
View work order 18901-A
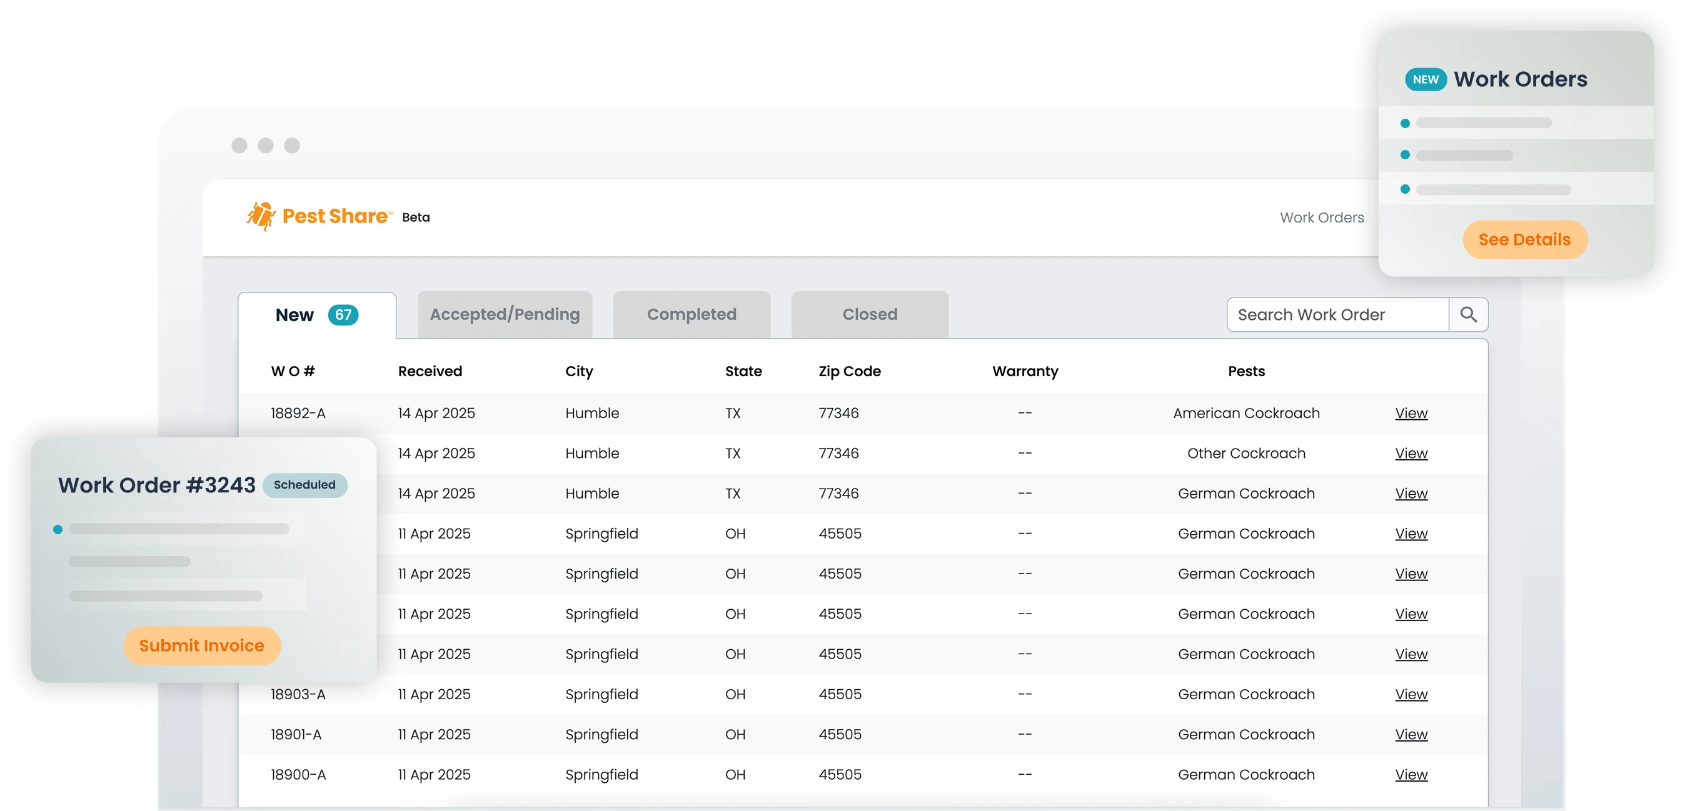click(x=1411, y=735)
